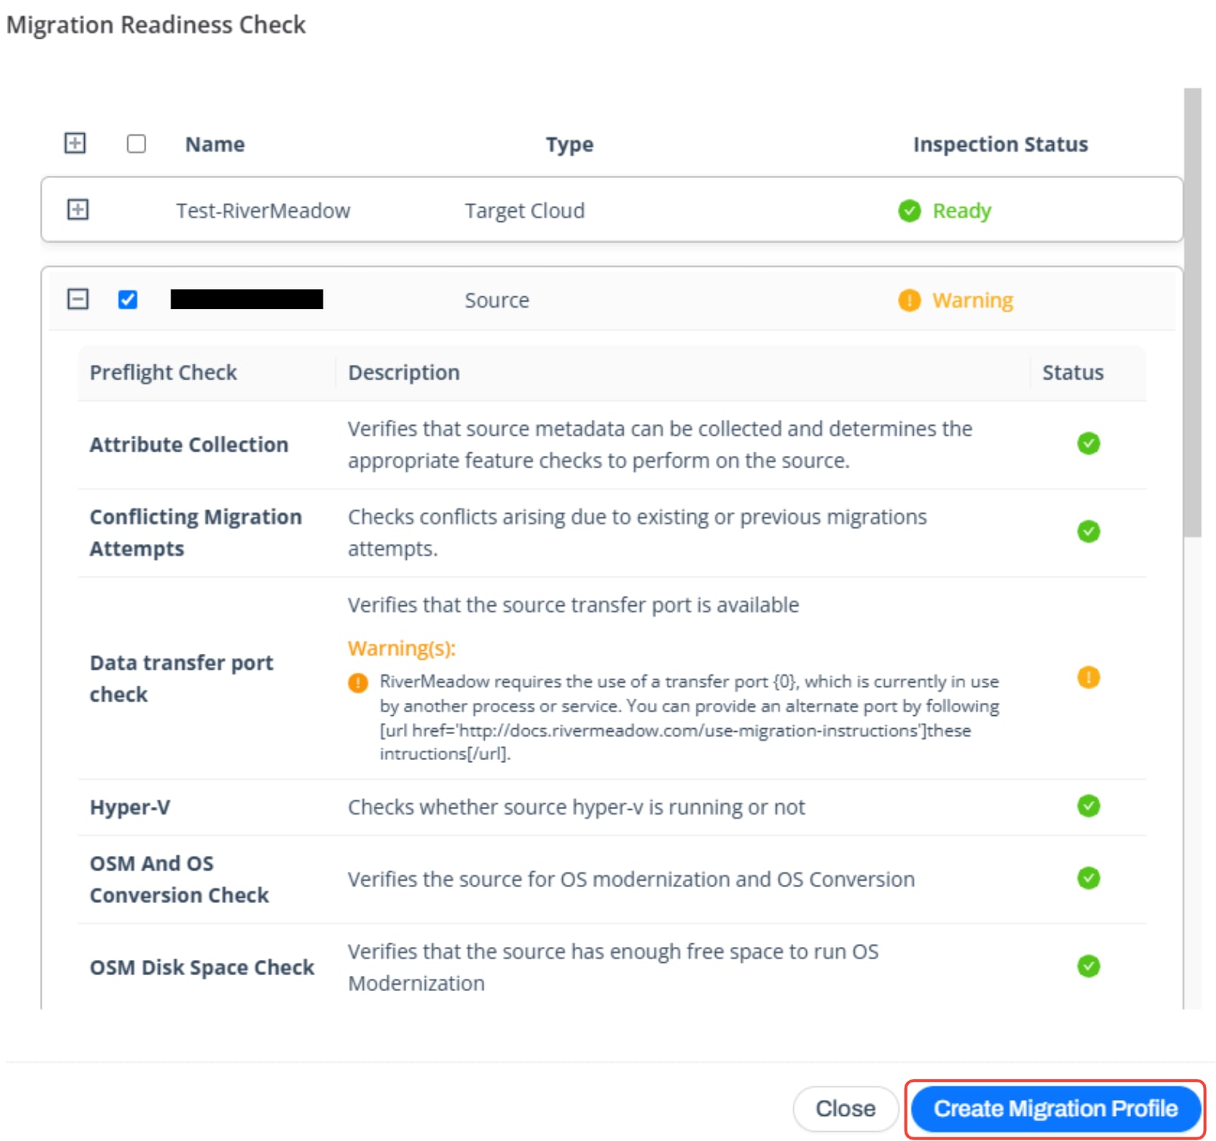
Task: Click the Name column header
Action: click(215, 144)
